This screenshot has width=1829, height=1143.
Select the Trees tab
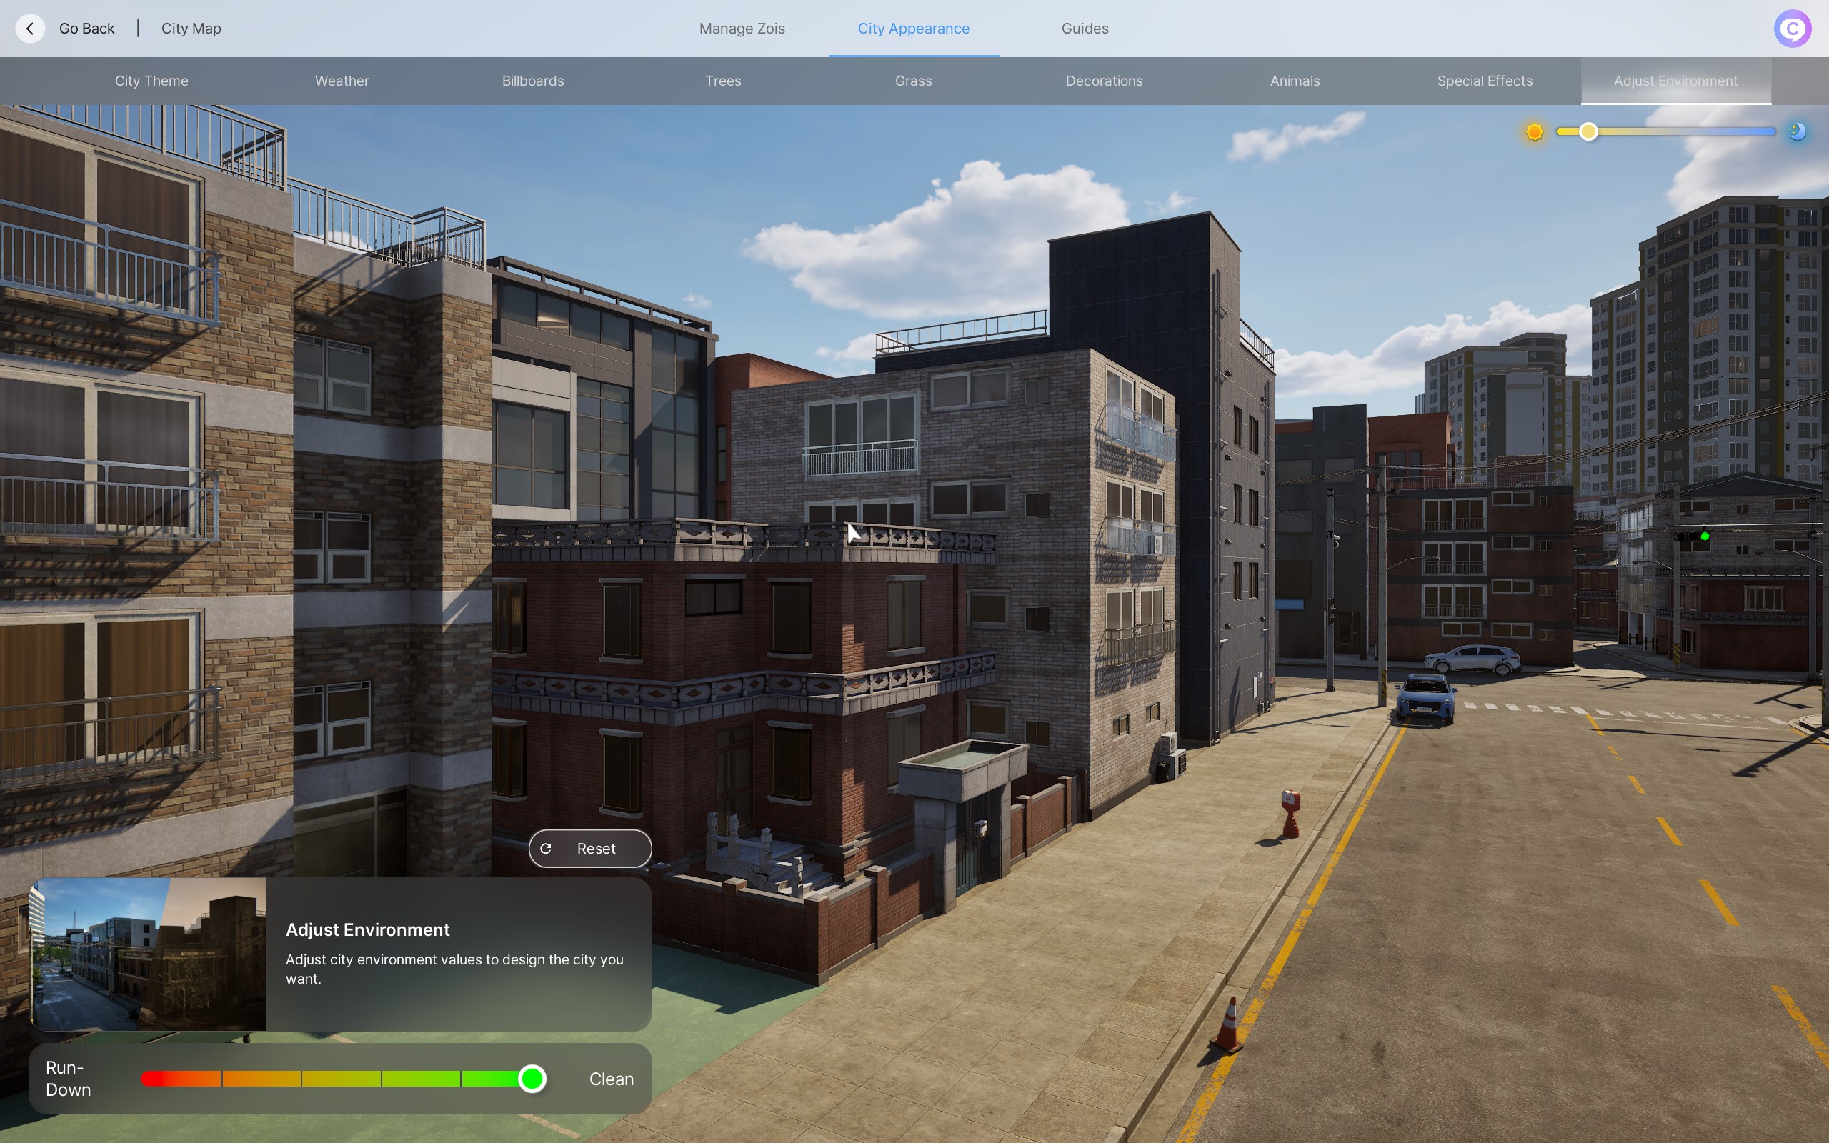point(722,81)
